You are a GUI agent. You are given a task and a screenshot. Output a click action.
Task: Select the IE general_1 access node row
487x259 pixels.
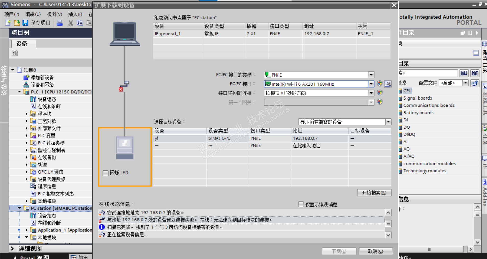272,34
